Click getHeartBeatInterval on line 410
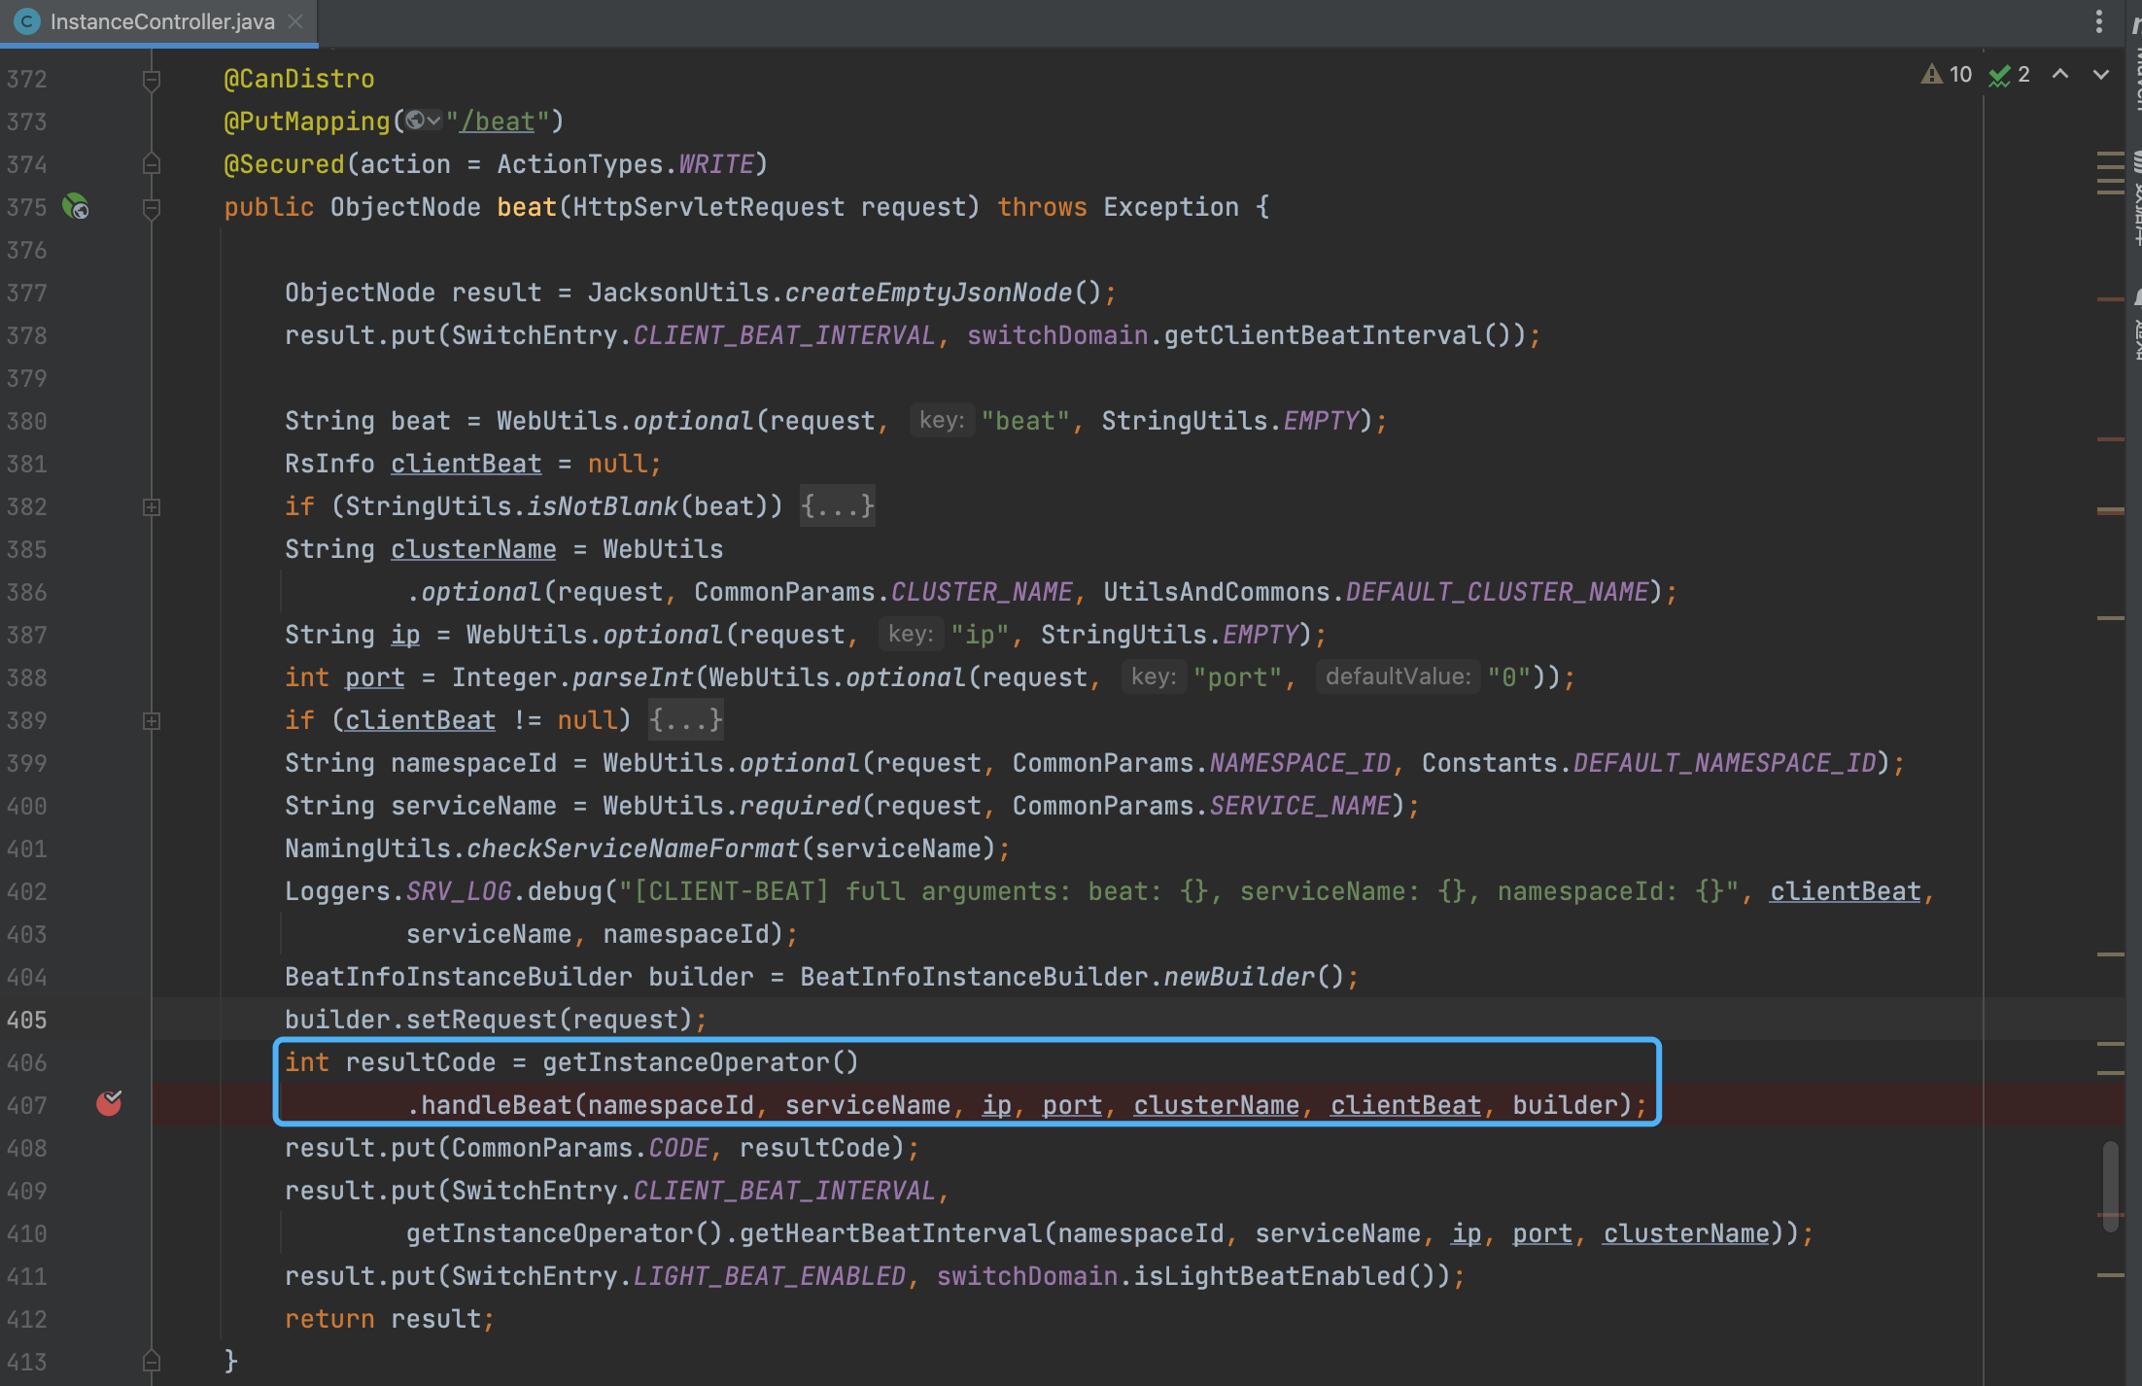Screen dimensions: 2142x1386 pyautogui.click(x=890, y=1233)
